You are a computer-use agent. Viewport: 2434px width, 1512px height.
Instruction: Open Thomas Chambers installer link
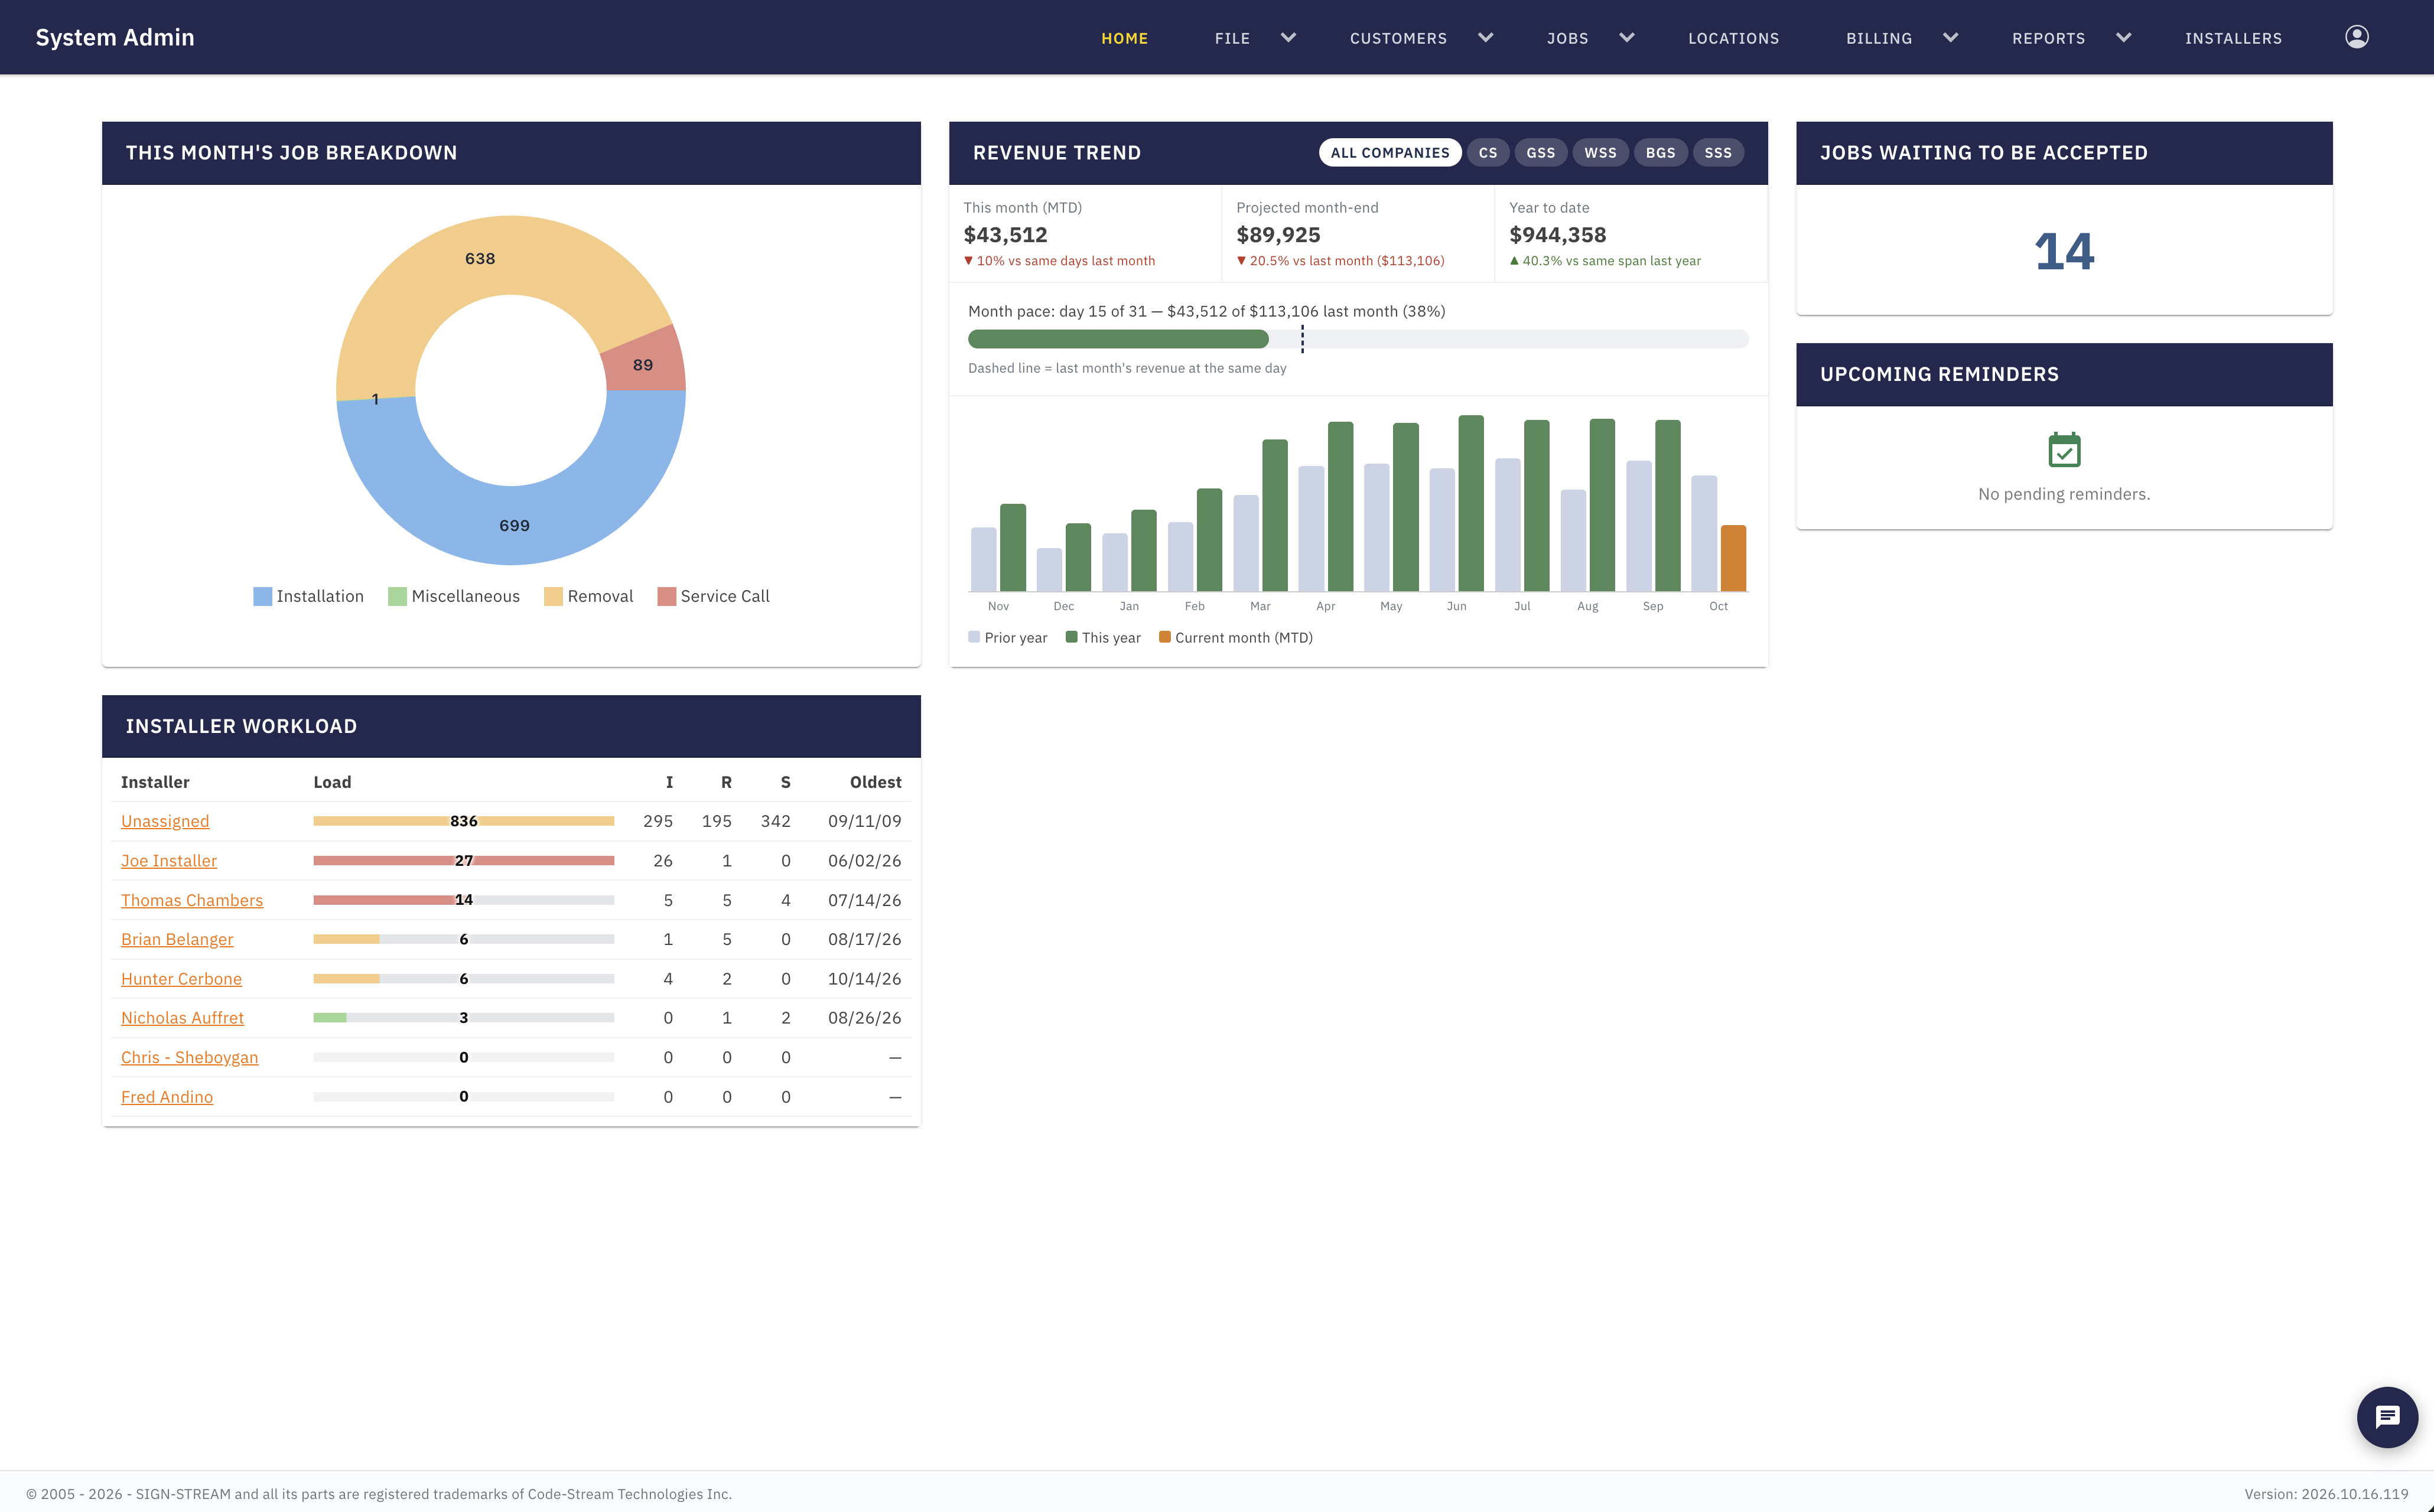tap(192, 900)
